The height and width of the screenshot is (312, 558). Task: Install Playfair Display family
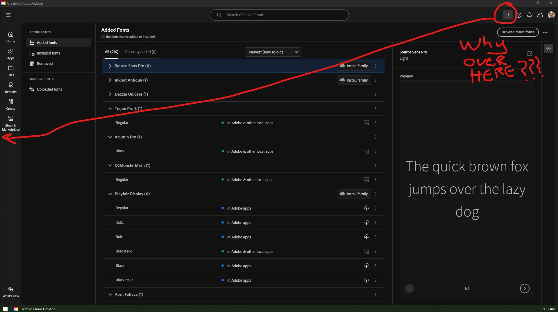coord(354,194)
